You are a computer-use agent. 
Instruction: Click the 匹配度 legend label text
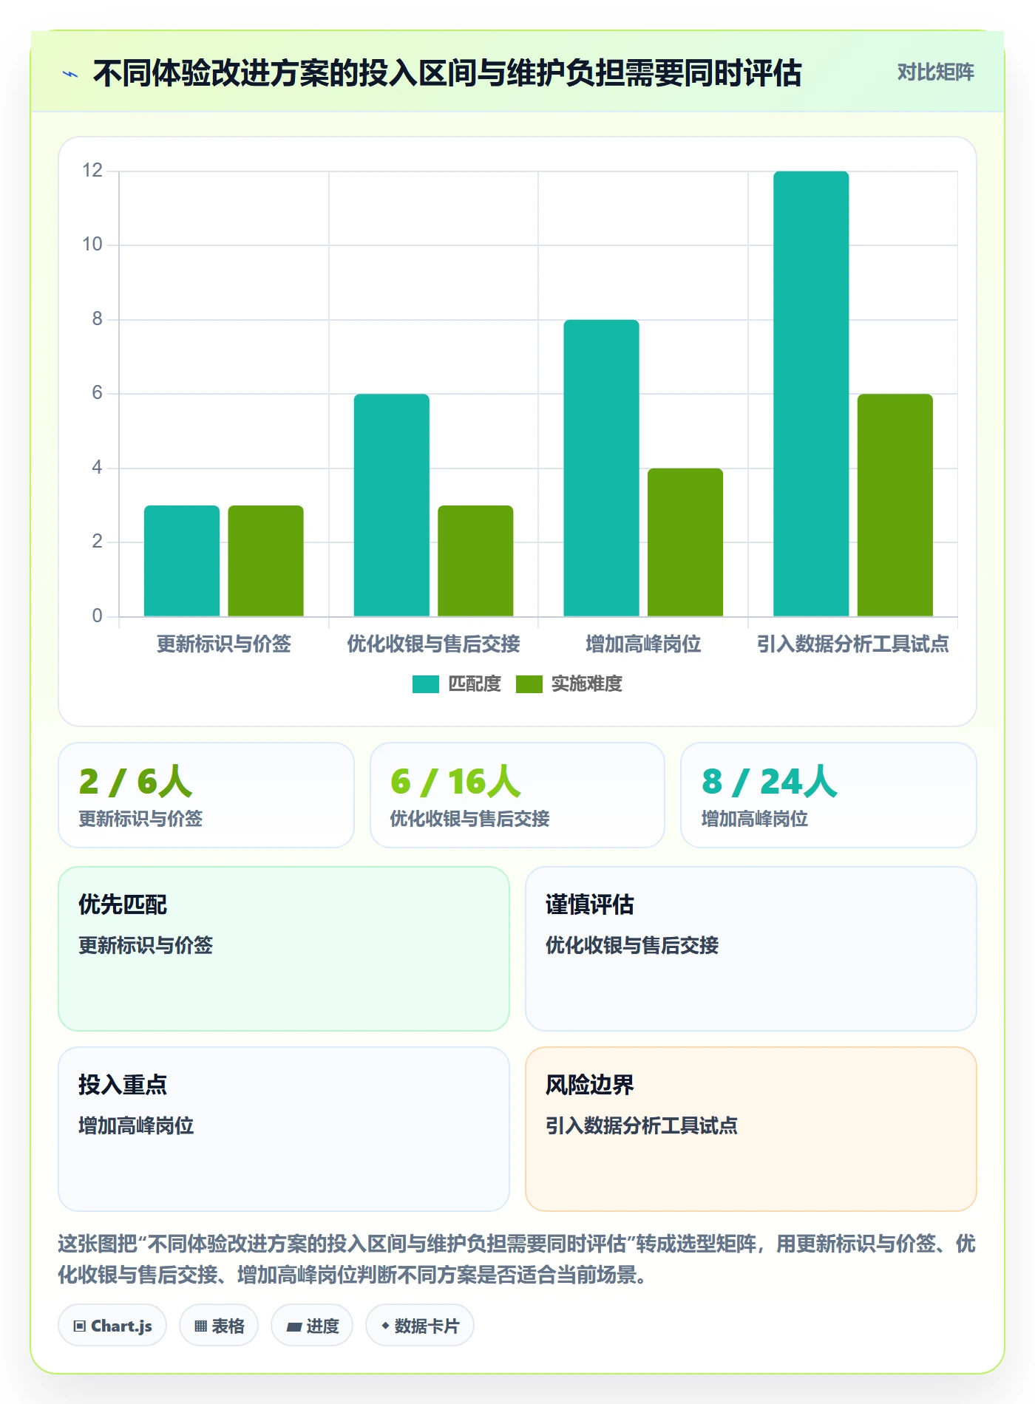(x=475, y=684)
